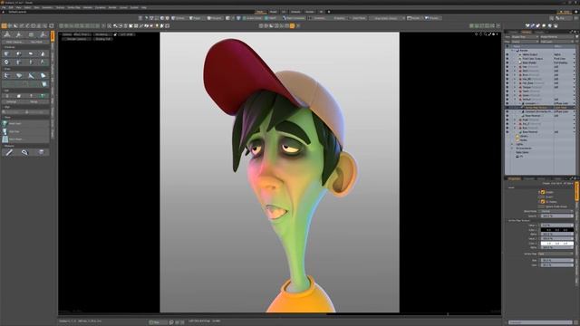Screen dimensions: 580x326
Task: Expand the Hat material group
Action: (515, 66)
